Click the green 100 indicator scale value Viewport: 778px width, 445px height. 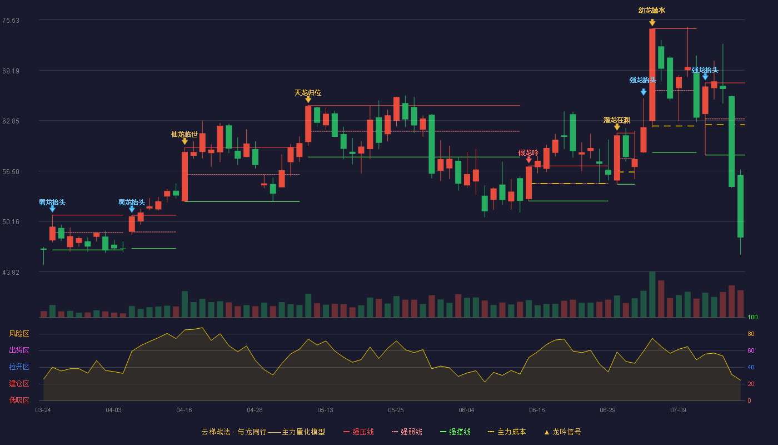point(752,318)
